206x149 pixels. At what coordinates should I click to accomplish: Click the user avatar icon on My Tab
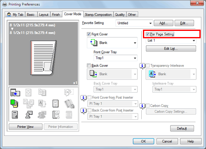click(x=9, y=14)
